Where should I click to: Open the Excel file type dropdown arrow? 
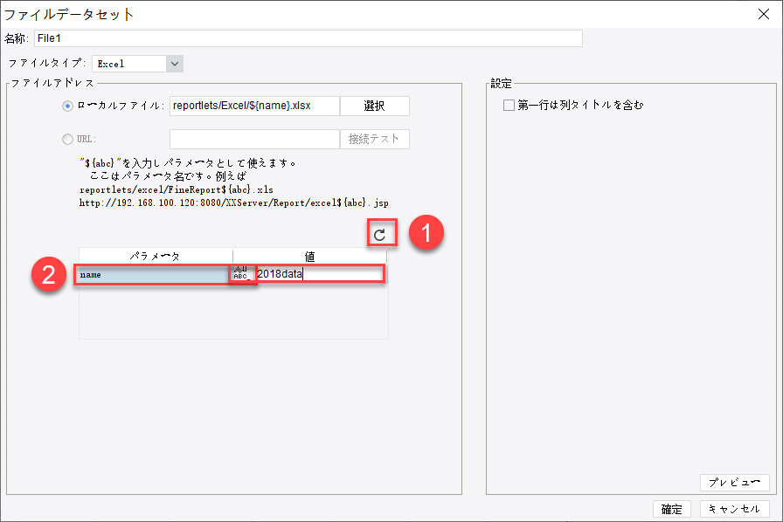click(x=172, y=63)
